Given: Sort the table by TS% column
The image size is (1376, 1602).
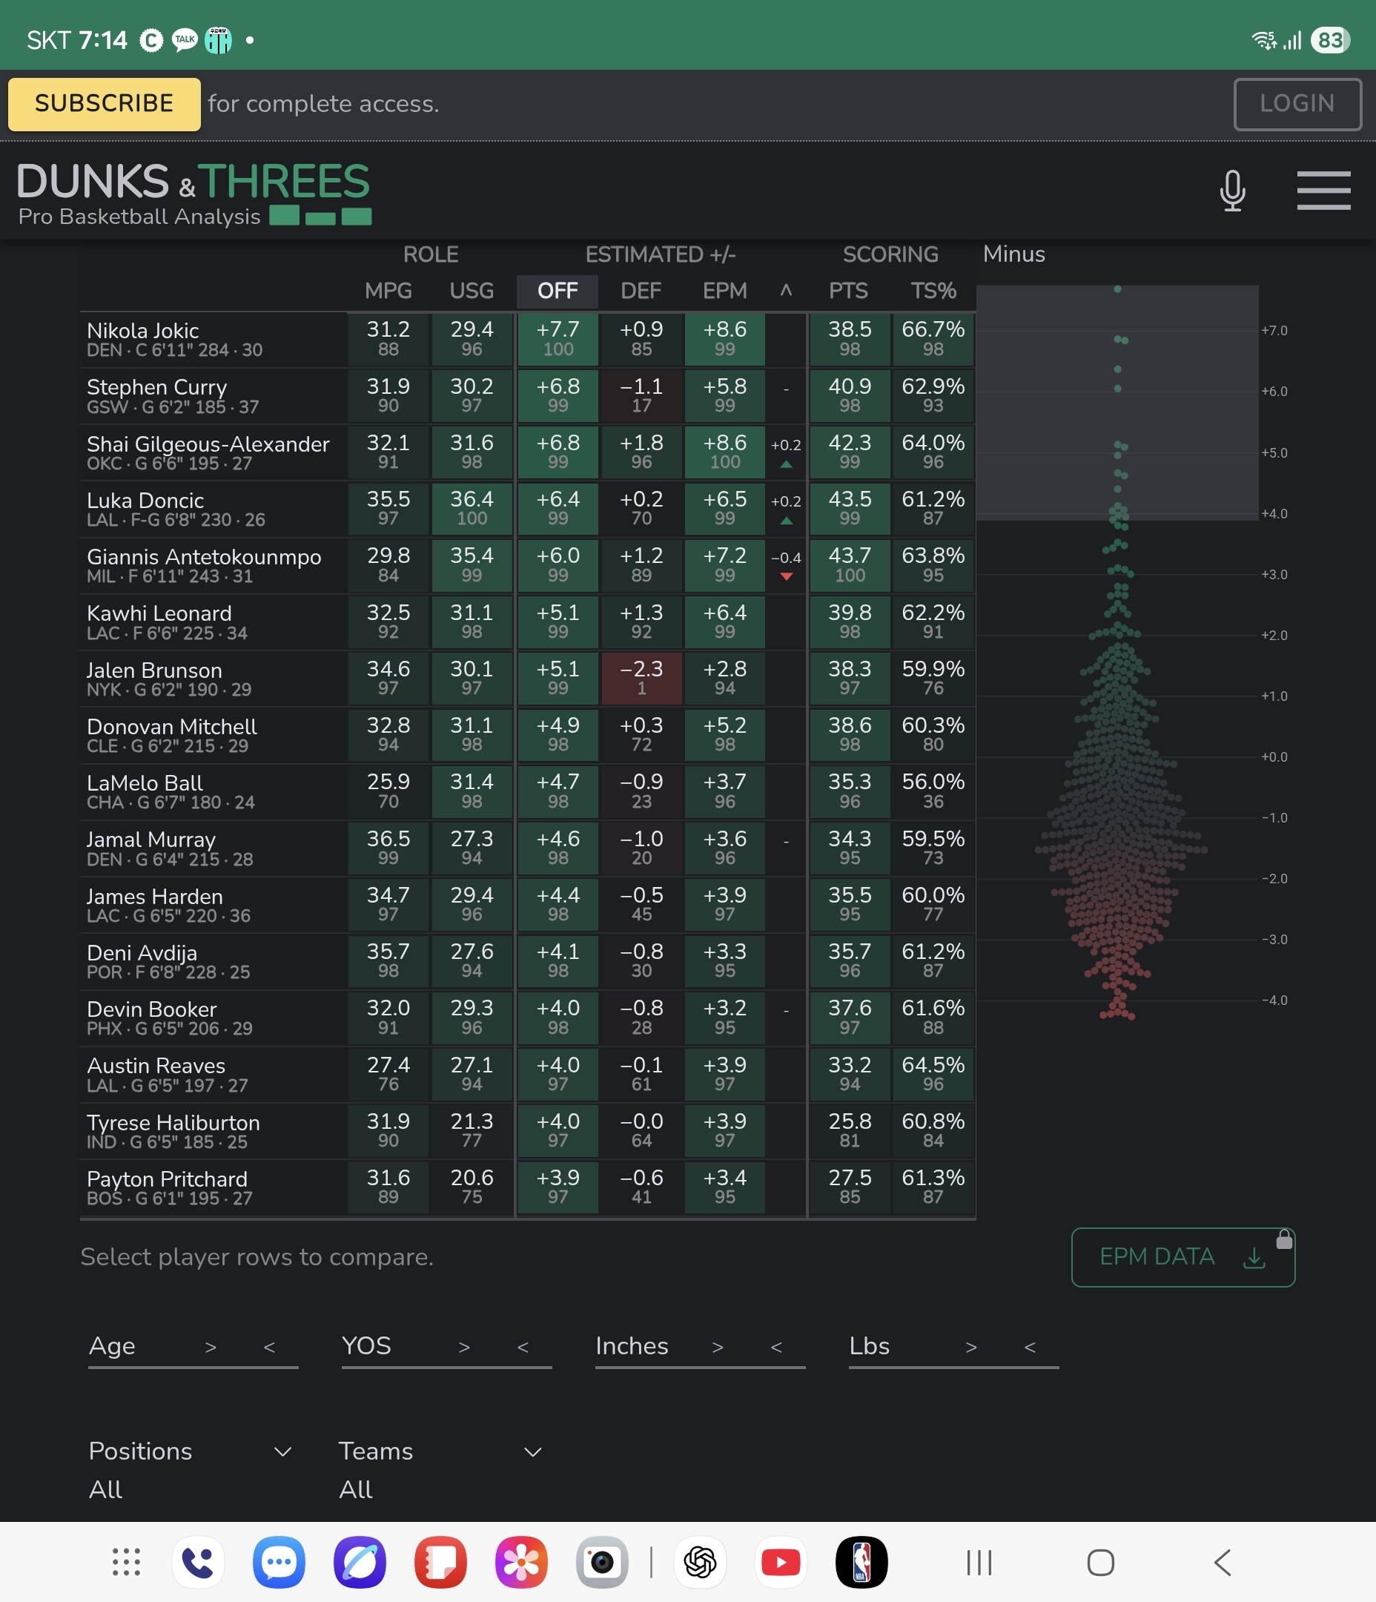Looking at the screenshot, I should click(x=933, y=291).
